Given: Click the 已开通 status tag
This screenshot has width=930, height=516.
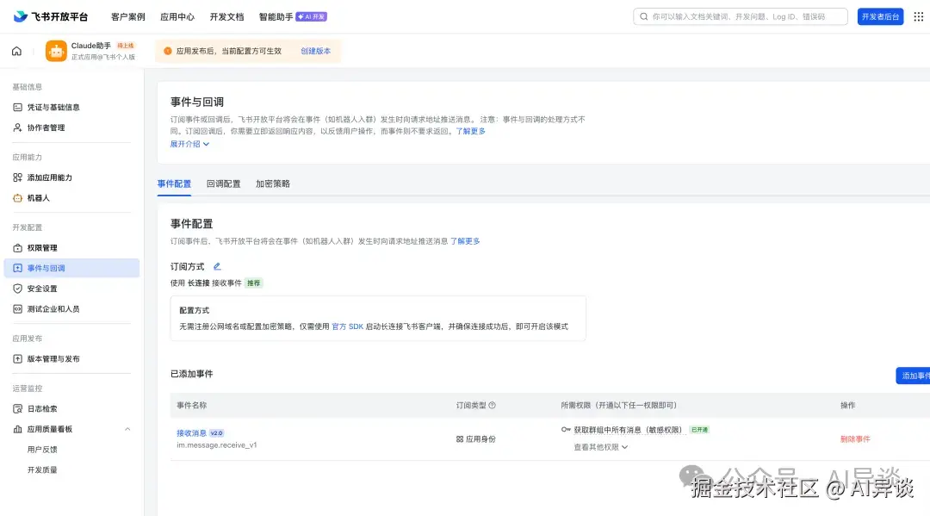Looking at the screenshot, I should pyautogui.click(x=699, y=430).
